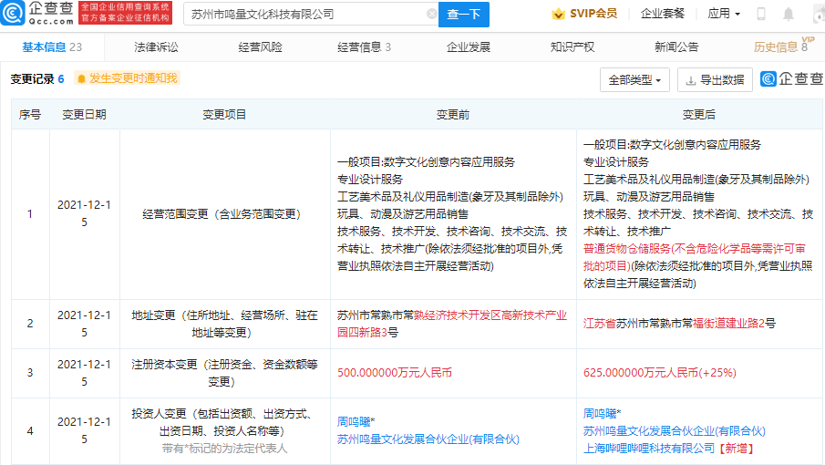Open the 企业套餐 link
825x465 pixels.
pos(663,15)
